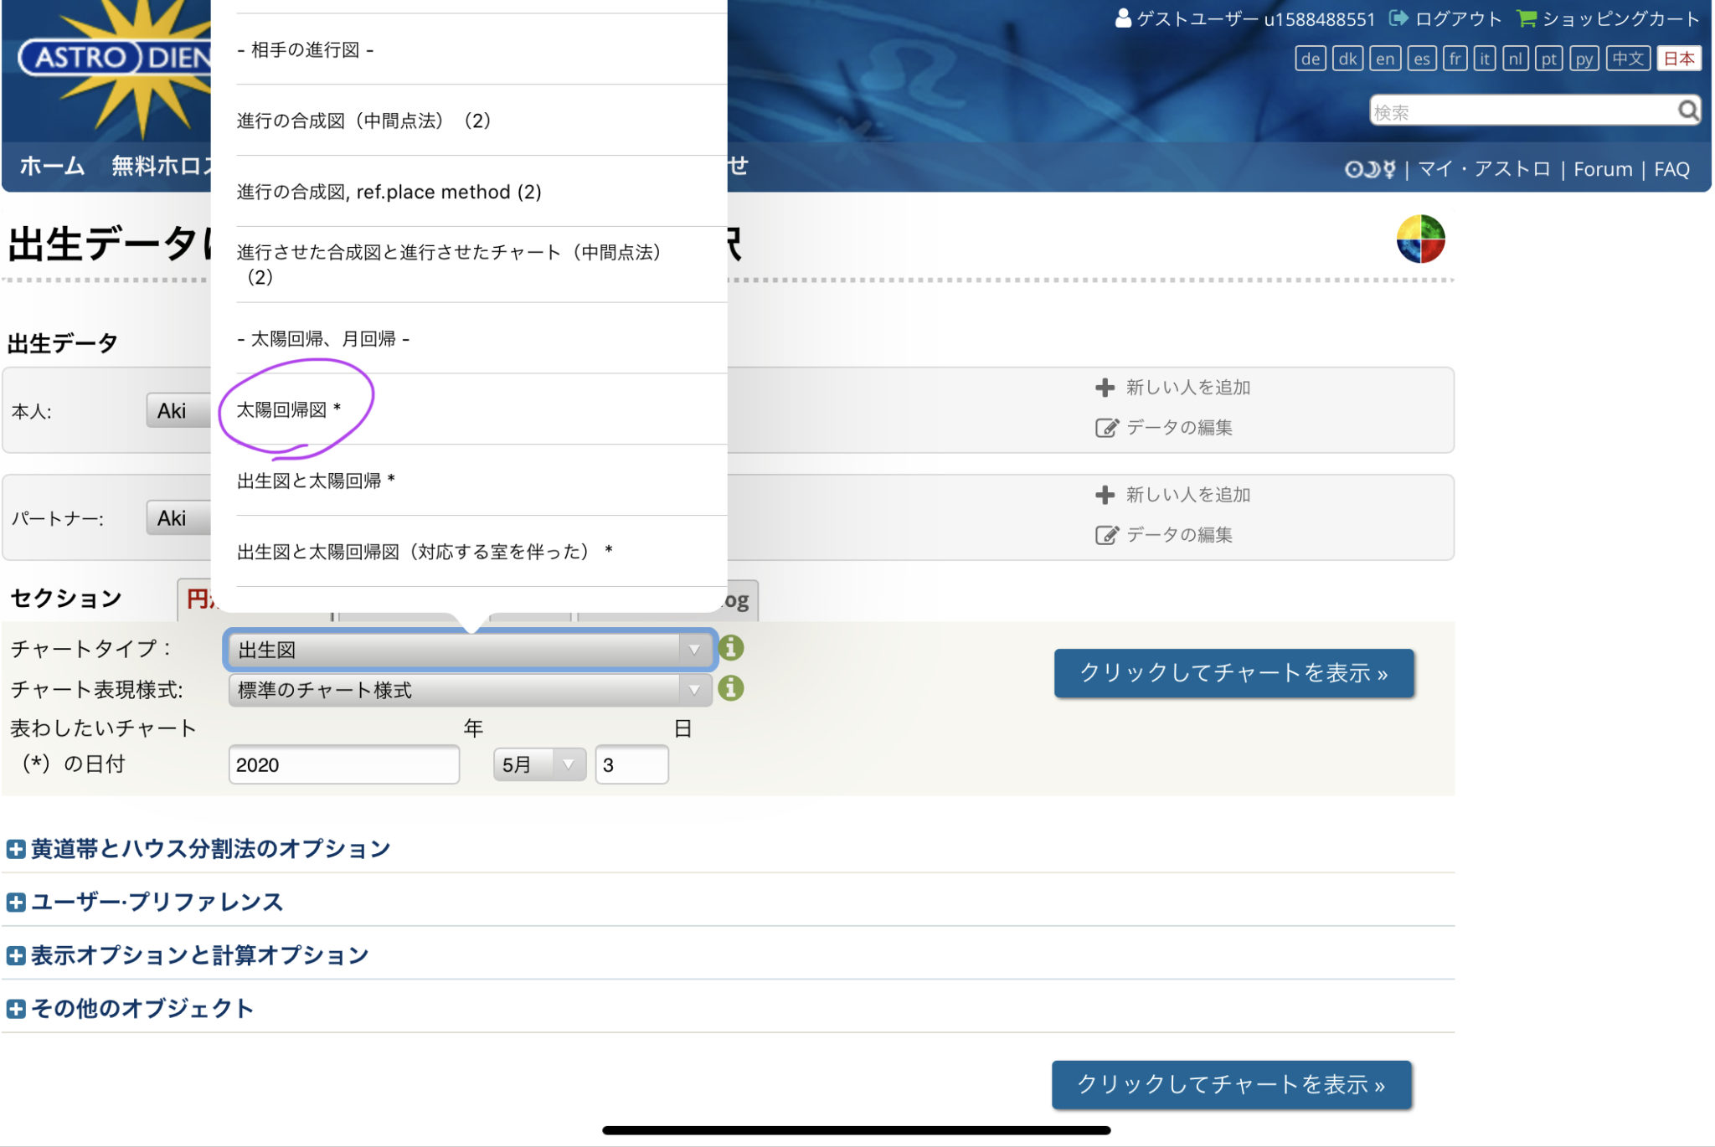Image resolution: width=1715 pixels, height=1147 pixels.
Task: Click the plus icon to add a new person for 本人
Action: tap(1105, 388)
